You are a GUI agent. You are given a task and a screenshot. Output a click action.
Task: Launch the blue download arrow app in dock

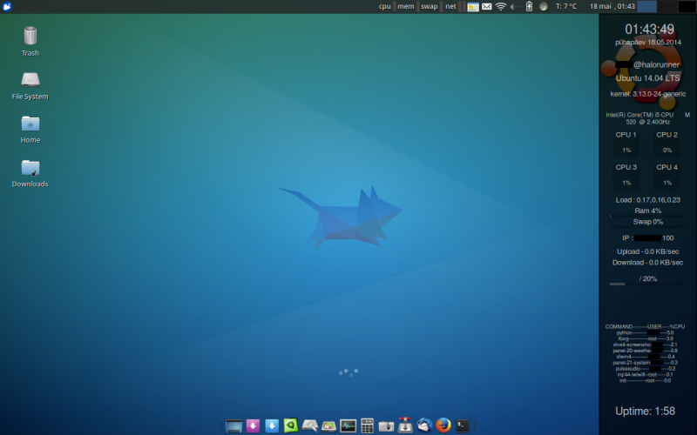(272, 425)
